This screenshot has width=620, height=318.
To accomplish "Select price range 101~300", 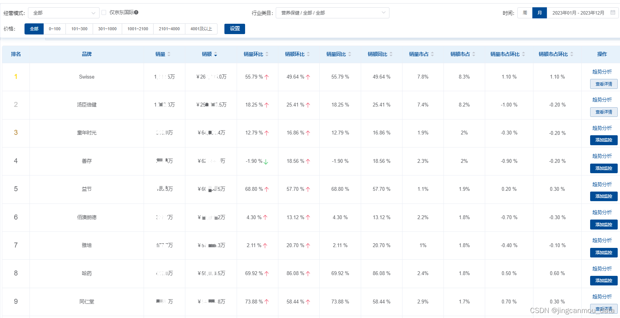I will pyautogui.click(x=79, y=29).
